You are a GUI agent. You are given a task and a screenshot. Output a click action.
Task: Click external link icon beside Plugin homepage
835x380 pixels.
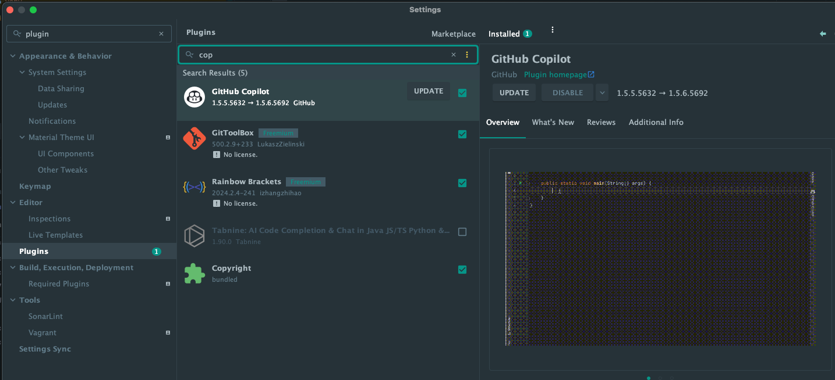[591, 74]
